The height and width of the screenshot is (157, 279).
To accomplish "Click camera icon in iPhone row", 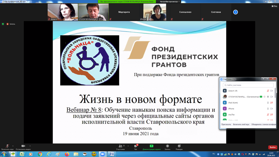I will pos(271,109).
